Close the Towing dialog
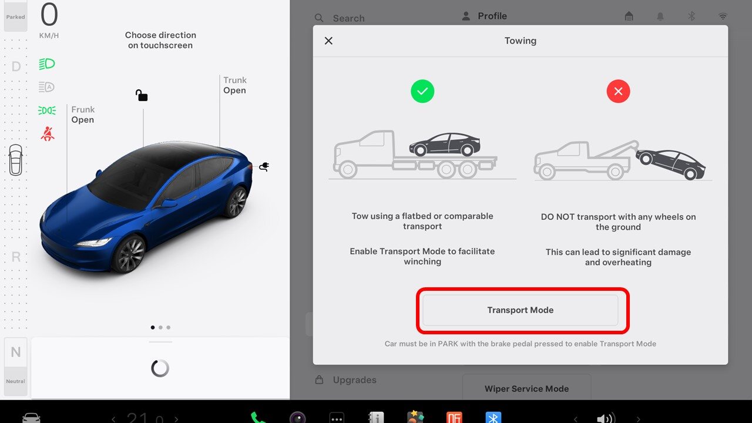 click(x=328, y=41)
